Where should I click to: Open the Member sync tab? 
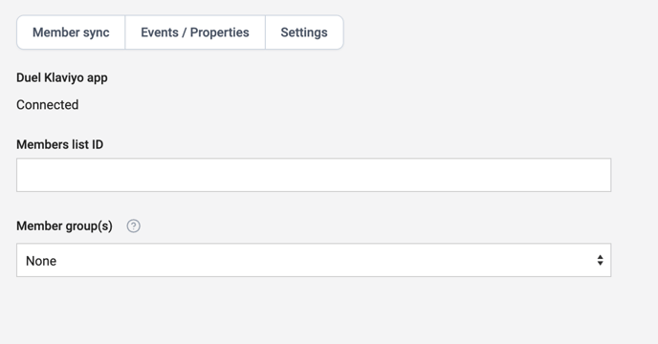click(71, 32)
